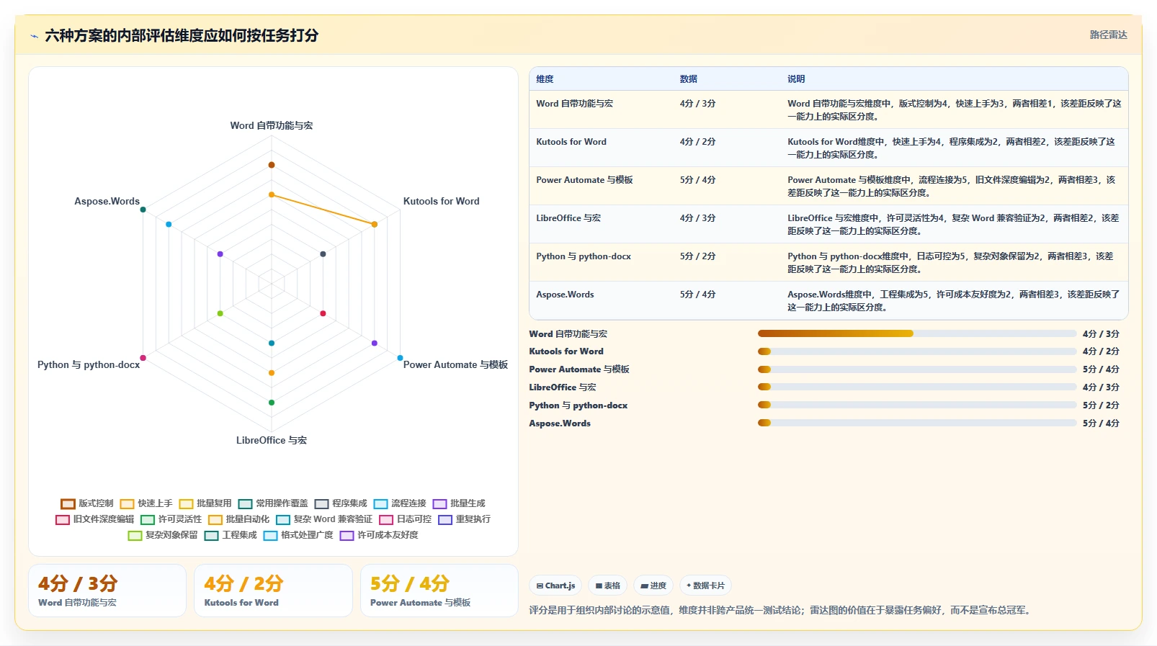Toggle the 旧文件深度编辑 legend entry
Image resolution: width=1157 pixels, height=646 pixels.
[94, 519]
